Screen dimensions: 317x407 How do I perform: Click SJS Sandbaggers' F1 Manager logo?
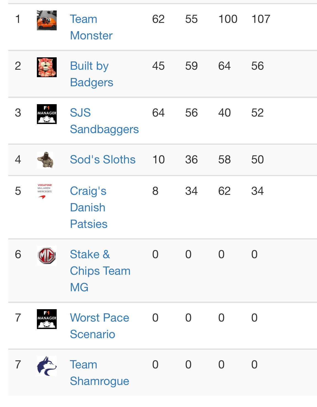click(x=47, y=114)
